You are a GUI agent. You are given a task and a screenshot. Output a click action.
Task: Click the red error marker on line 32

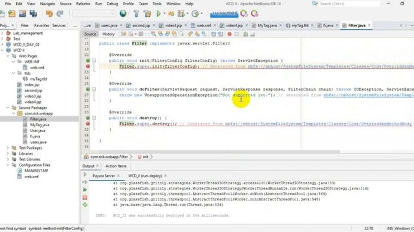(x=88, y=124)
